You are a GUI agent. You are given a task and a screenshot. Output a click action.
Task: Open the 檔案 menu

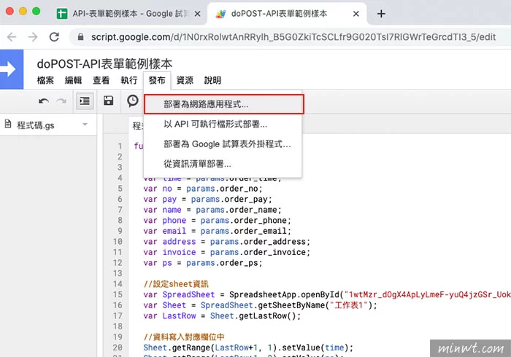[x=45, y=80]
